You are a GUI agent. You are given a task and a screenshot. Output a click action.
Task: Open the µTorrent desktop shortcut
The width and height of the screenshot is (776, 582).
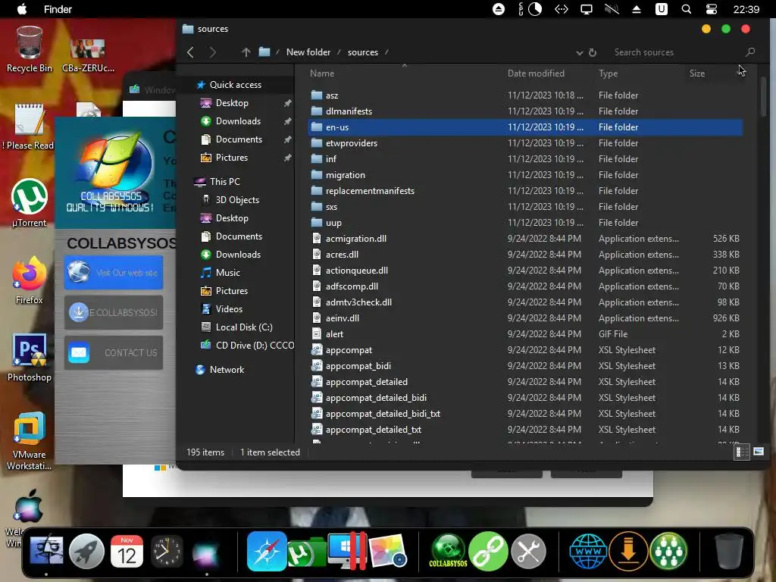tap(30, 203)
